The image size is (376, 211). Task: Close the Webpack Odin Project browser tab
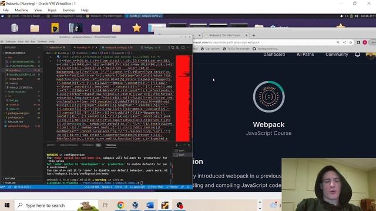pyautogui.click(x=246, y=35)
